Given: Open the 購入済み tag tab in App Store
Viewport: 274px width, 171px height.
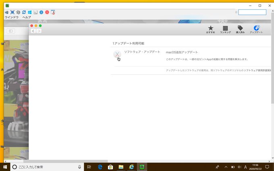Looking at the screenshot, I should [240, 29].
